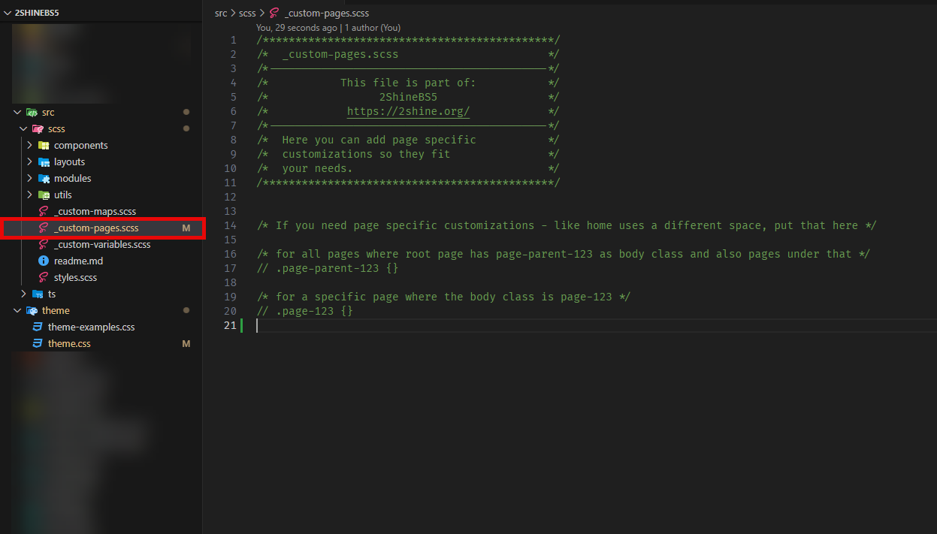Click the modified indicator on _custom-pages.scss
This screenshot has width=937, height=534.
186,228
